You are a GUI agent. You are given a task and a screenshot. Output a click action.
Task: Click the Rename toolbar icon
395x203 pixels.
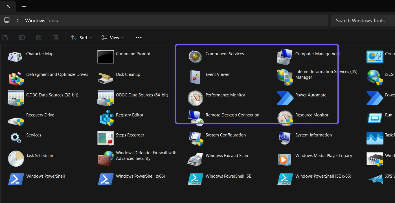click(x=22, y=37)
